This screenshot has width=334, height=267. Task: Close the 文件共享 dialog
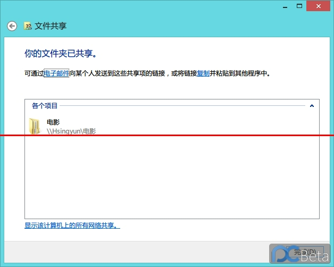318,6
